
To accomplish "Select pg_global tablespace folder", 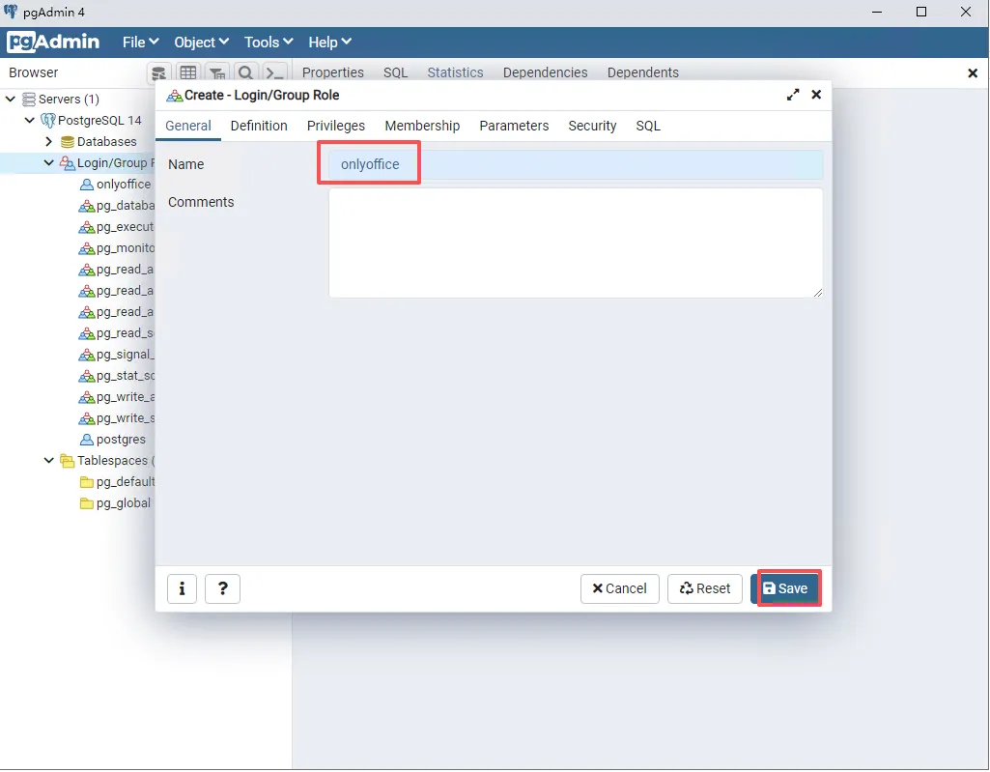I will pos(123,502).
